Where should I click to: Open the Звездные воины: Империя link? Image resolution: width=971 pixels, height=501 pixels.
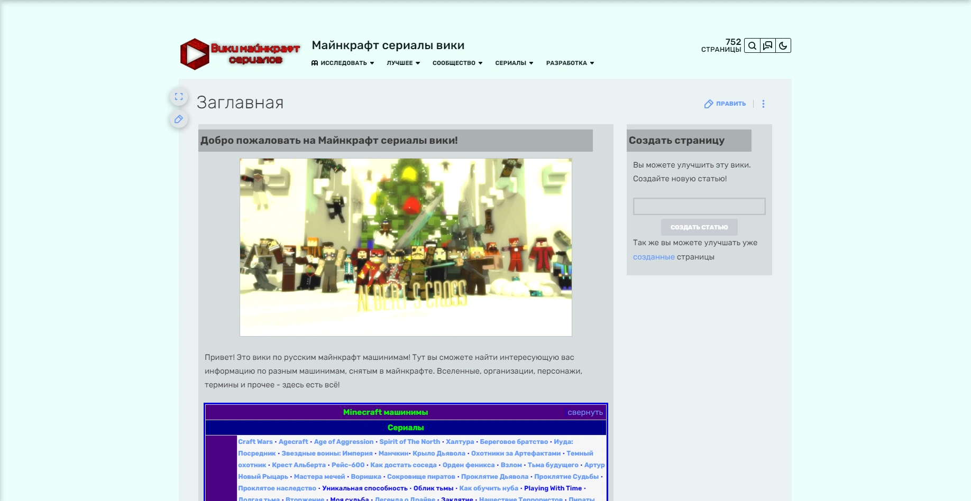327,453
